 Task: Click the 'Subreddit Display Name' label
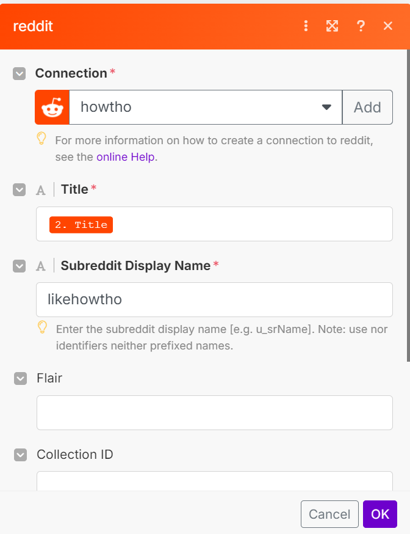point(135,266)
